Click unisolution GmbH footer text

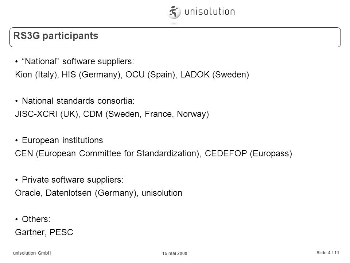pos(32,253)
